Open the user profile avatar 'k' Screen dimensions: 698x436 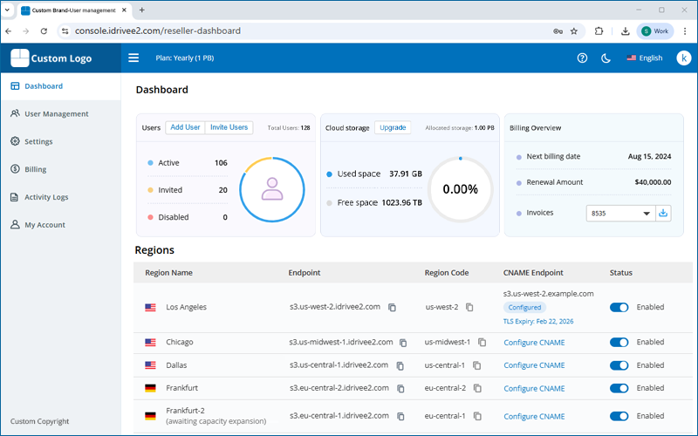[x=683, y=58]
